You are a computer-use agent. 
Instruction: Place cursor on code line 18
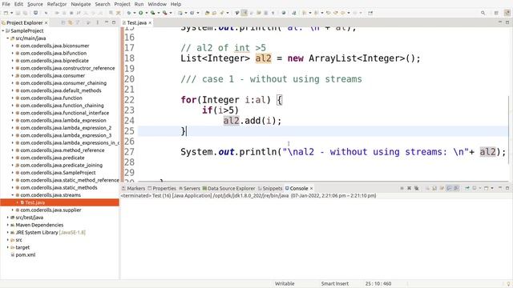(x=301, y=58)
